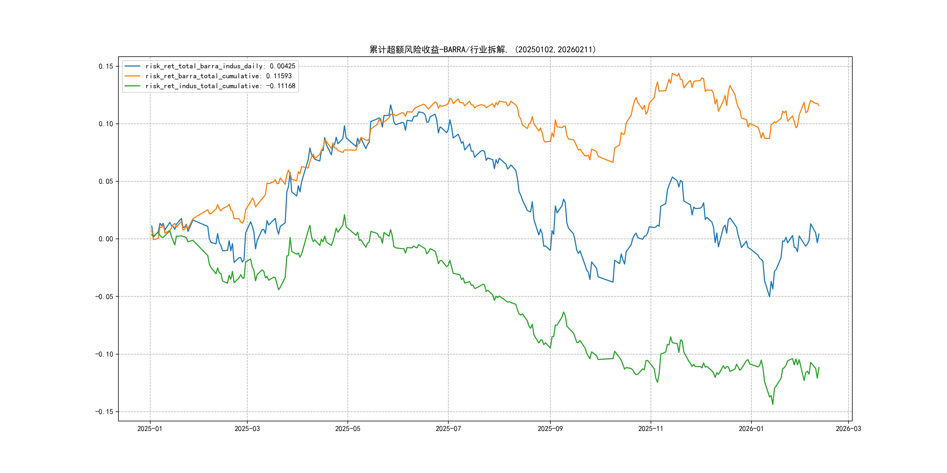This screenshot has height=473, width=947.
Task: Click the 0.15 y-axis tick label
Action: pos(106,67)
